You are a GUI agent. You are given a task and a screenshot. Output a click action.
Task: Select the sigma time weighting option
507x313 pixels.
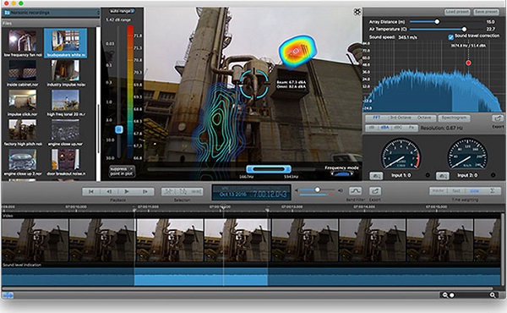point(492,191)
